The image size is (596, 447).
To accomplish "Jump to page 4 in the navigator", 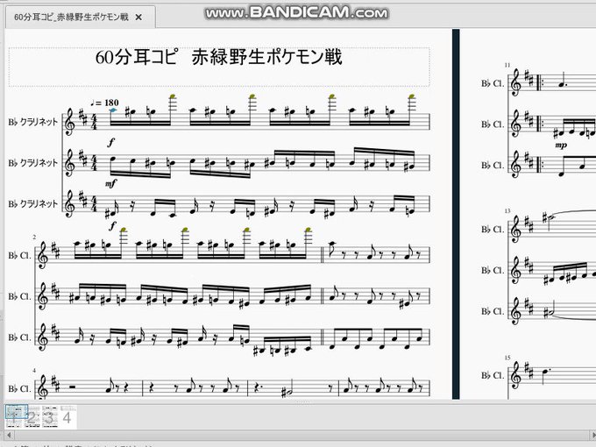I will point(67,417).
